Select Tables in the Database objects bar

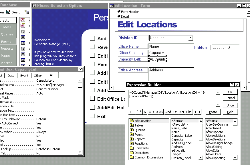pyautogui.click(x=6, y=27)
